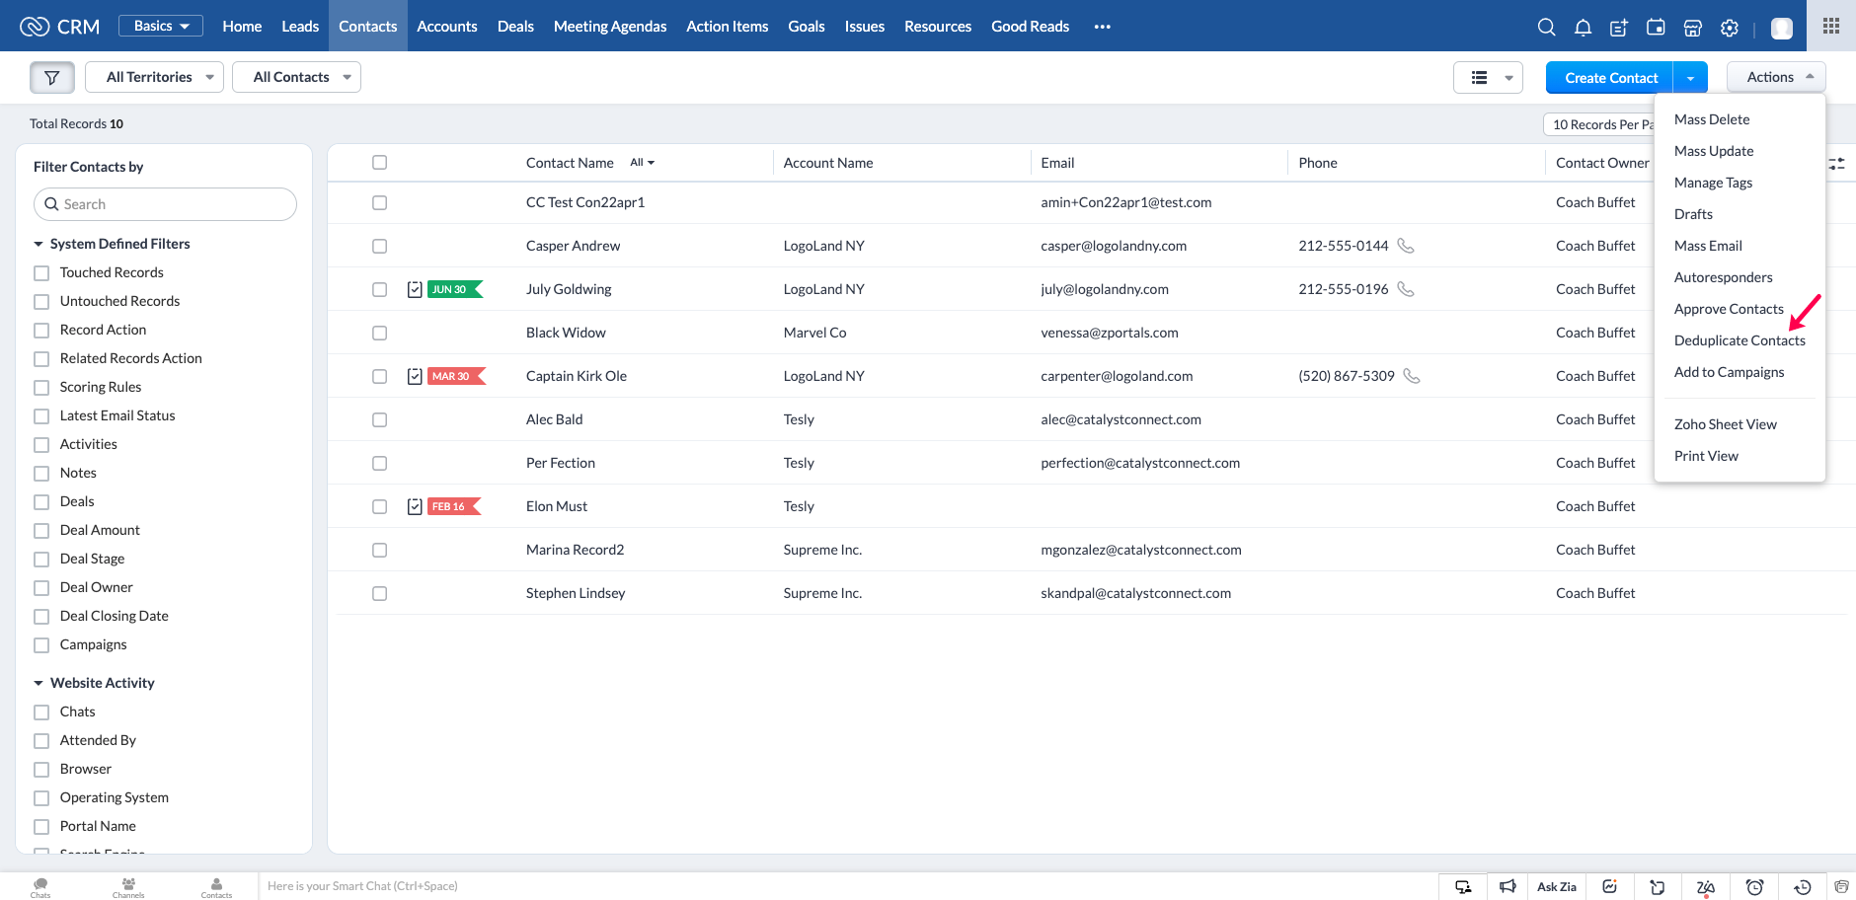The image size is (1856, 900).
Task: Open the calendar icon in header
Action: pyautogui.click(x=1656, y=28)
